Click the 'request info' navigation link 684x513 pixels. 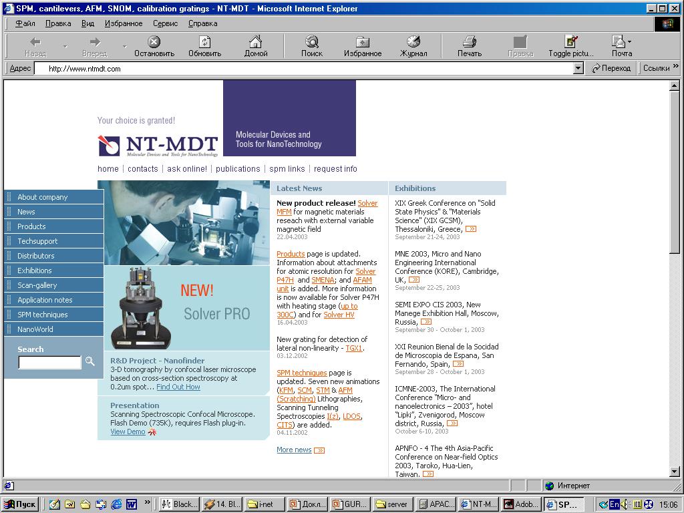tap(335, 169)
